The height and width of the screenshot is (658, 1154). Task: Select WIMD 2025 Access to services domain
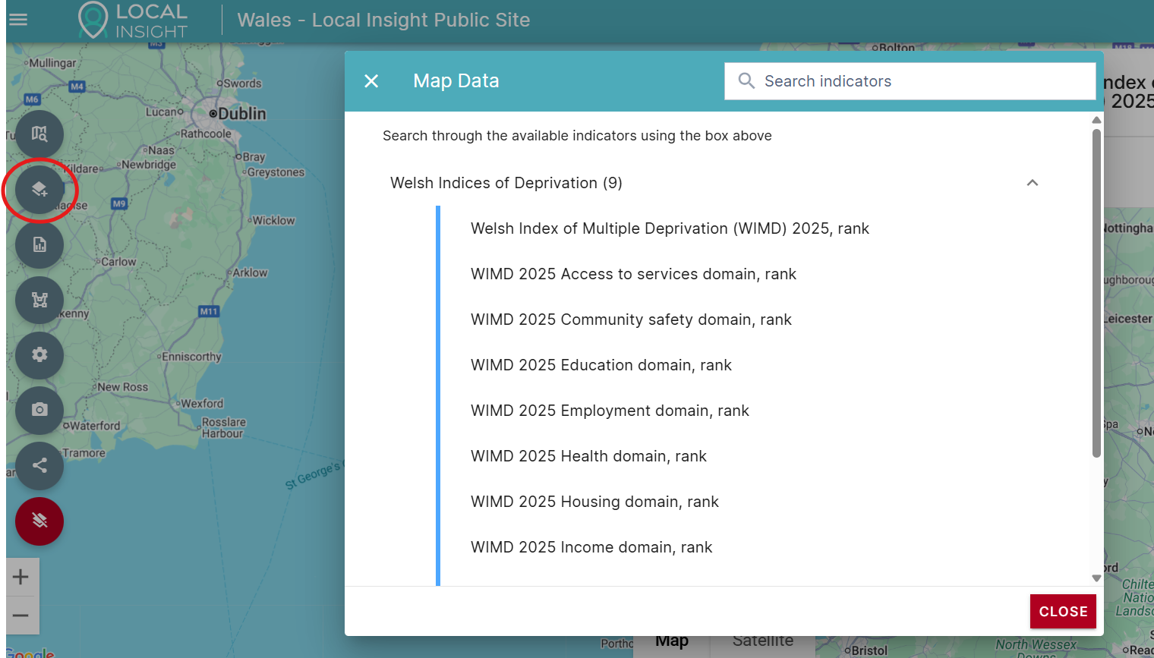(x=633, y=274)
